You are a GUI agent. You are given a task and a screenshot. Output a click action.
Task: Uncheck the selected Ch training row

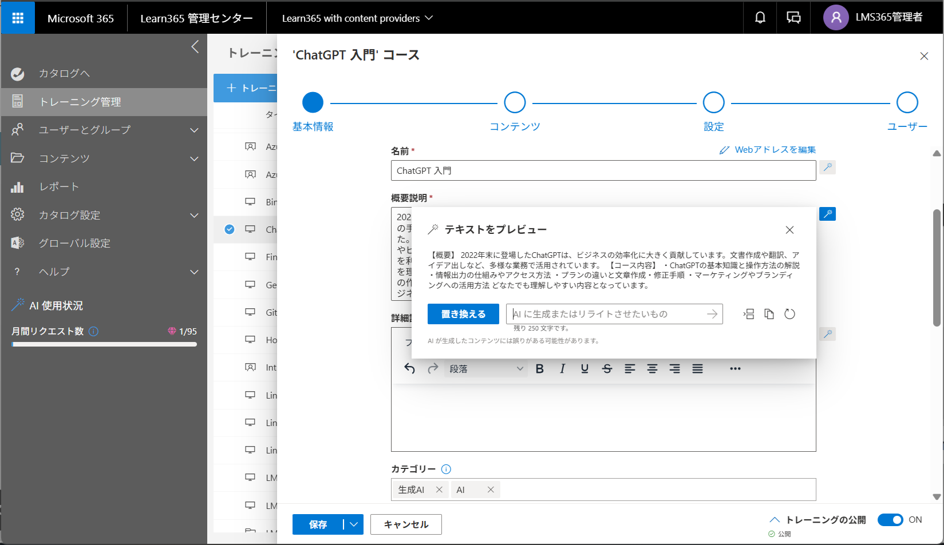pyautogui.click(x=230, y=229)
